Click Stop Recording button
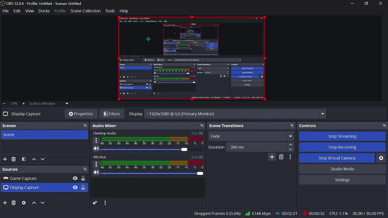 click(342, 147)
